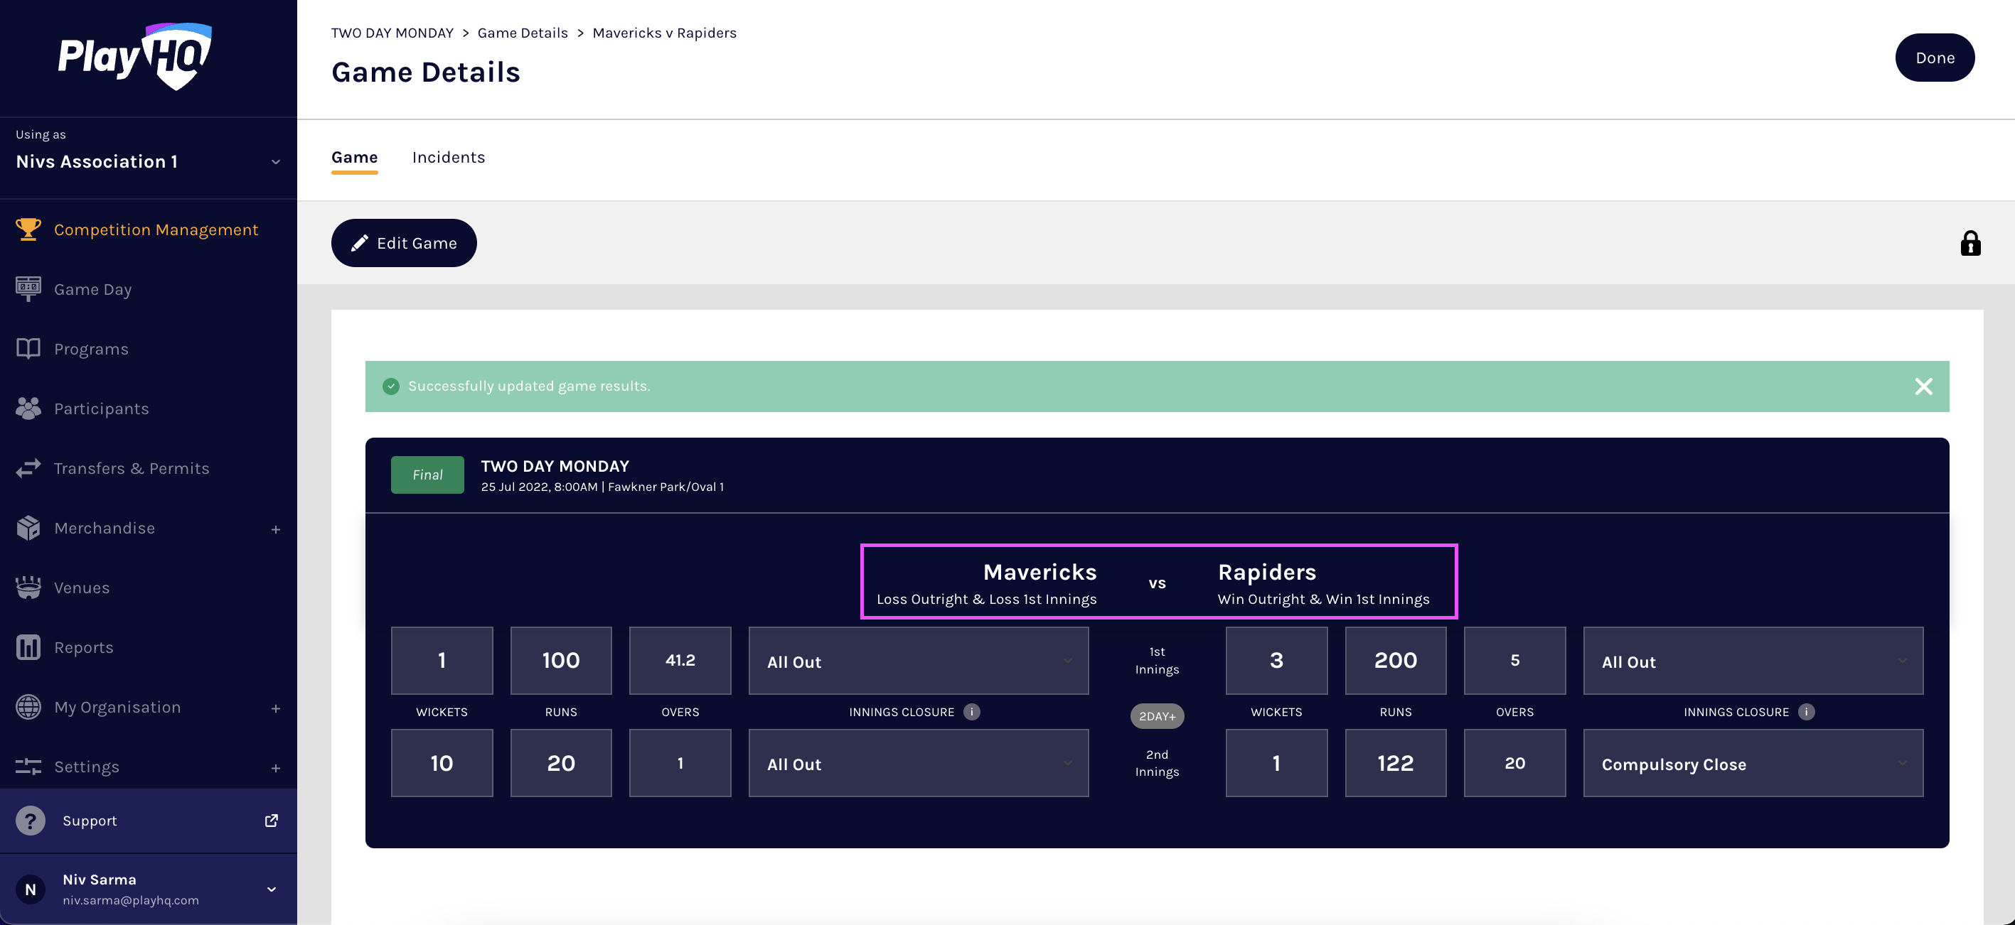The height and width of the screenshot is (925, 2015).
Task: Open Programs book icon
Action: [28, 349]
